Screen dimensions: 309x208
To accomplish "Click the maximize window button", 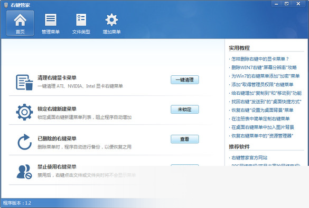I will click(x=287, y=4).
